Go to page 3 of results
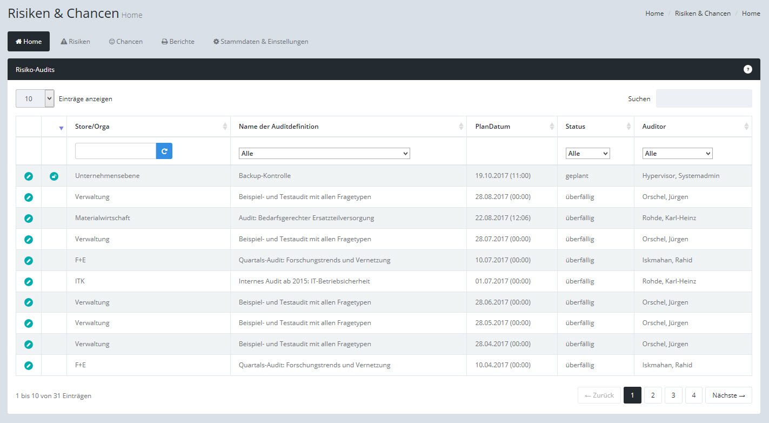This screenshot has height=423, width=769. 673,395
